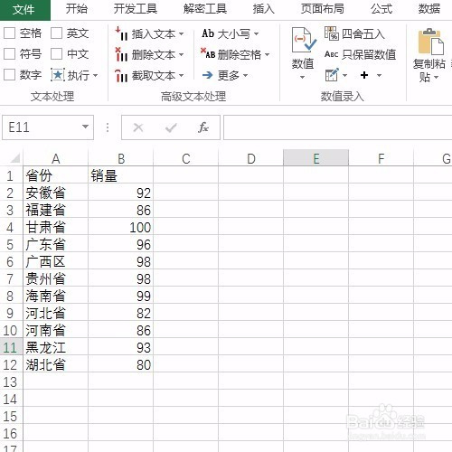Select cell containing 黑龙江

click(55, 347)
